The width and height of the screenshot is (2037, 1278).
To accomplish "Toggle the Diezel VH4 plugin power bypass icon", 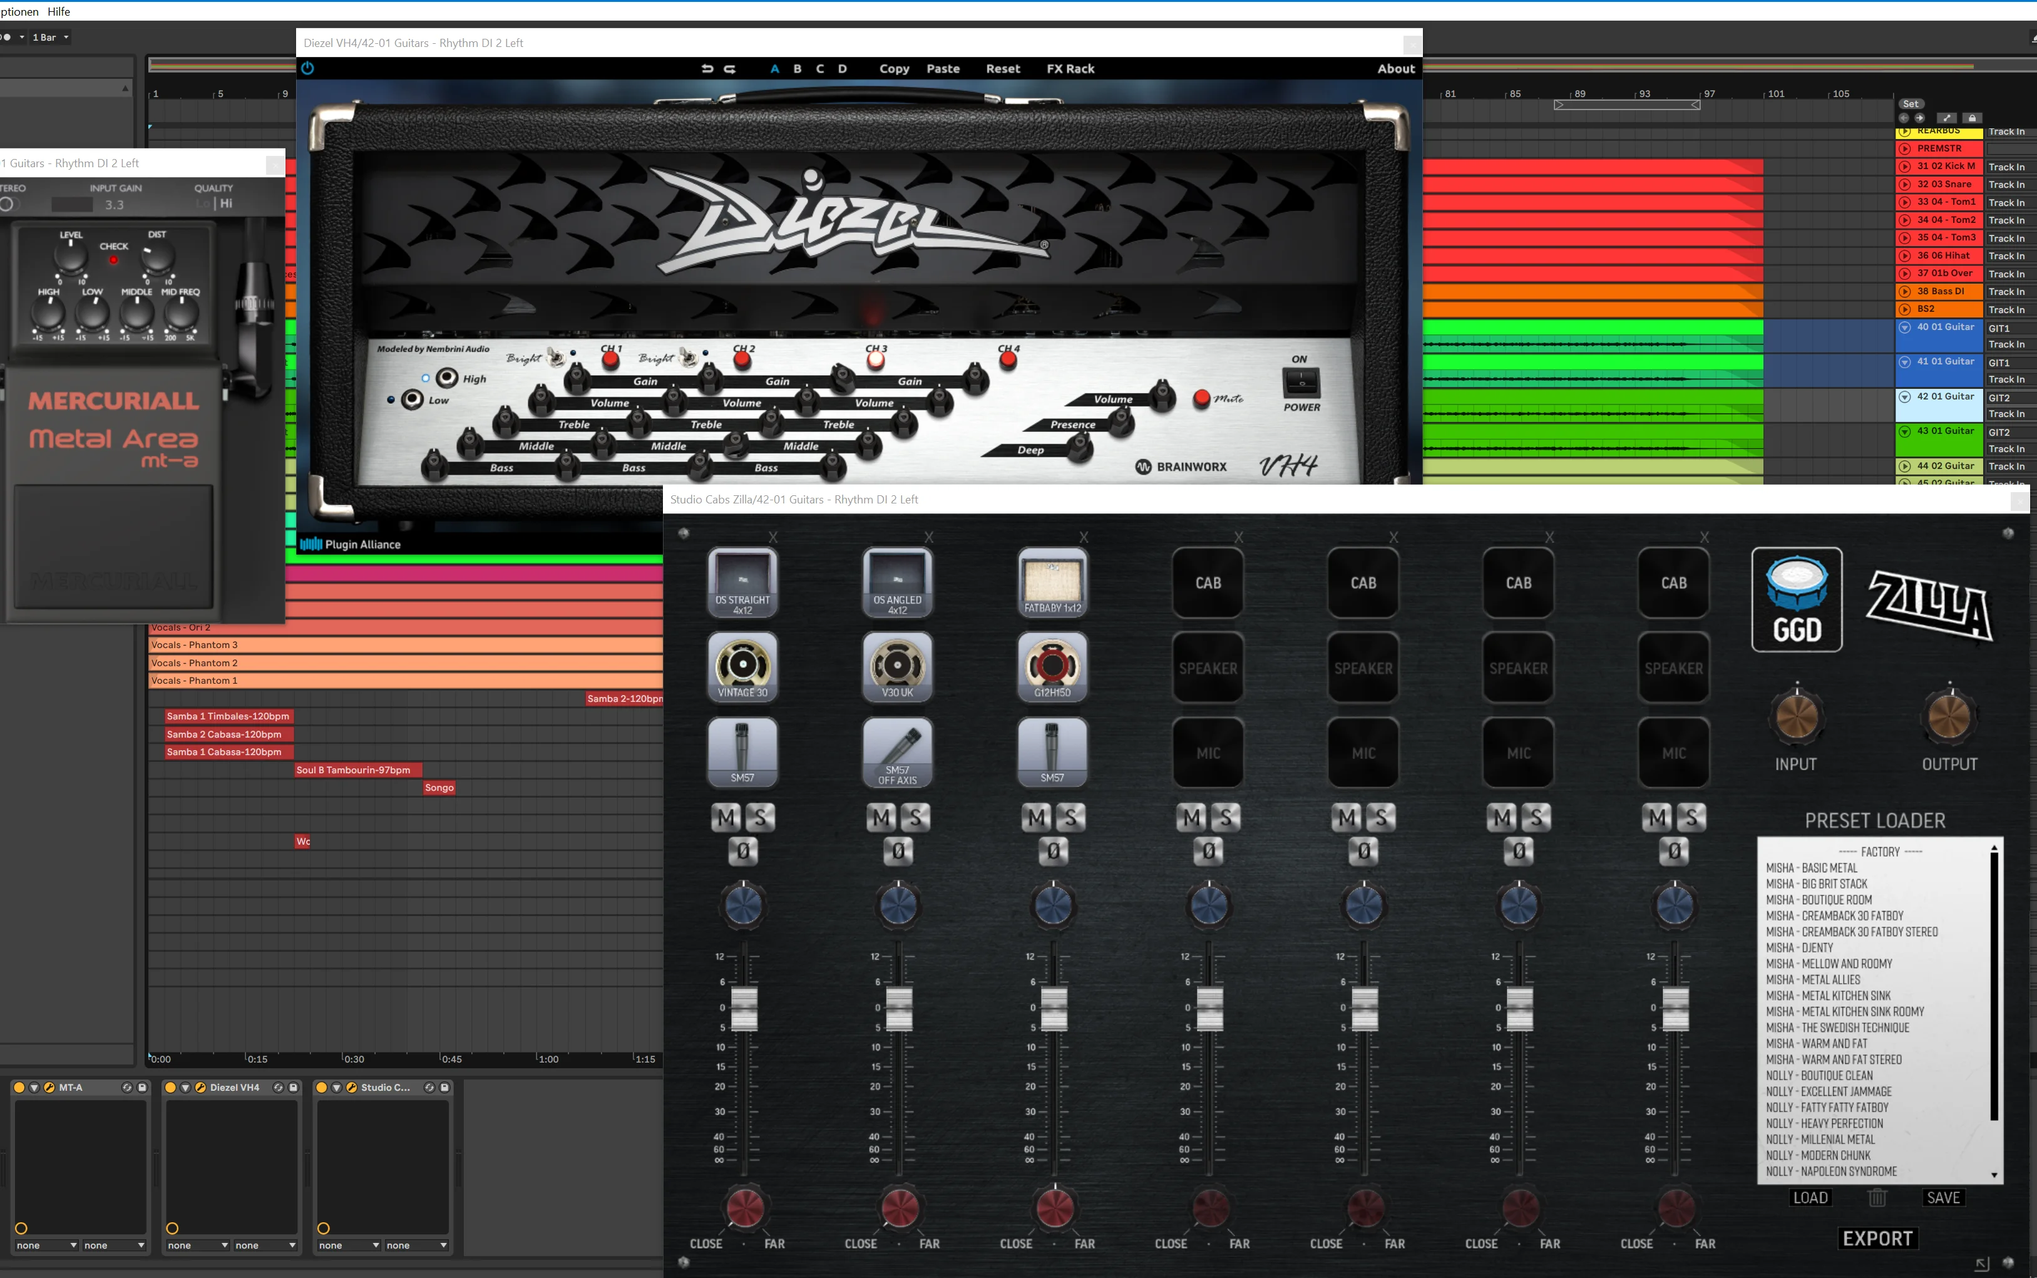I will tap(307, 68).
